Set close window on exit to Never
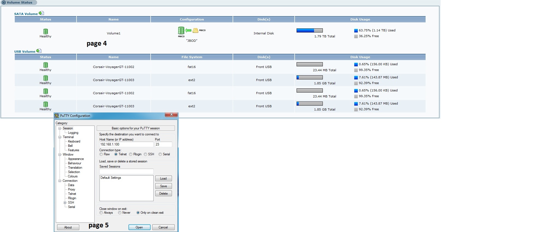This screenshot has height=232, width=533. pos(120,213)
